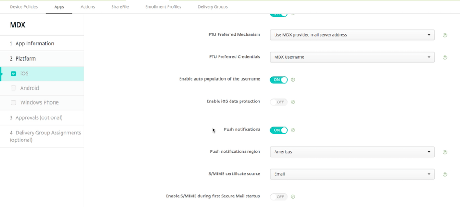Click help icon for Push notifications region
460x207 pixels.
(445, 152)
